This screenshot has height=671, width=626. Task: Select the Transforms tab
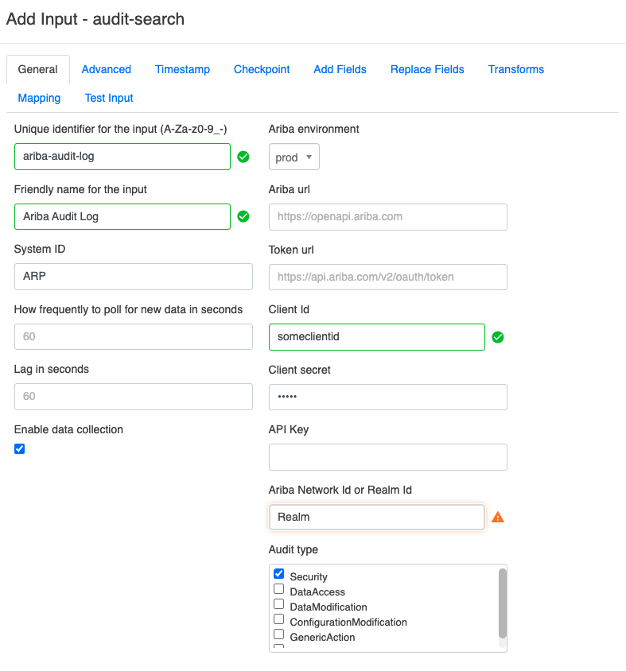tap(516, 69)
